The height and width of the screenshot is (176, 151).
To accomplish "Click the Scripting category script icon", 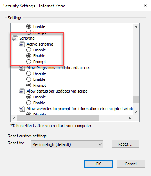I will [15, 38].
